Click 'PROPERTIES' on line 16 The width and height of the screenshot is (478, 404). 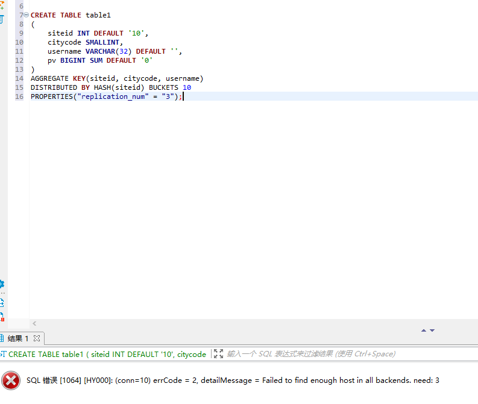click(51, 96)
